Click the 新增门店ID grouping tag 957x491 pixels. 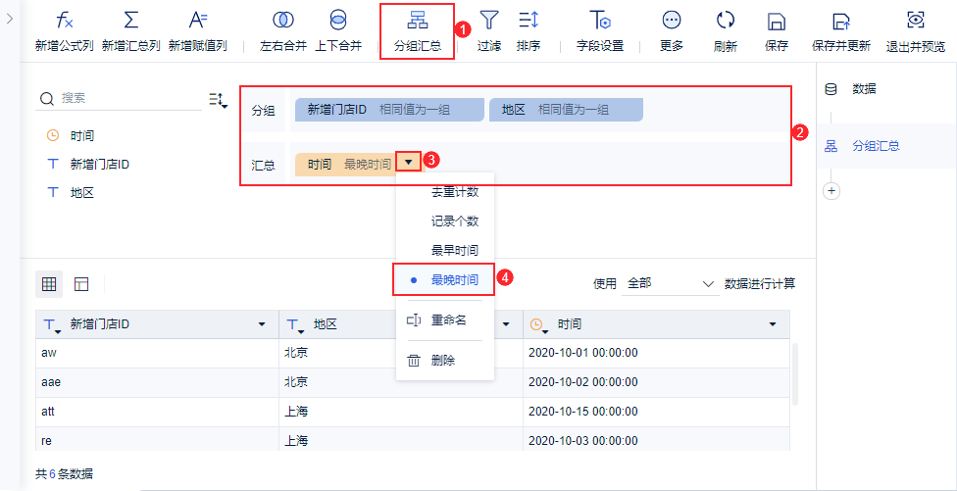point(389,109)
